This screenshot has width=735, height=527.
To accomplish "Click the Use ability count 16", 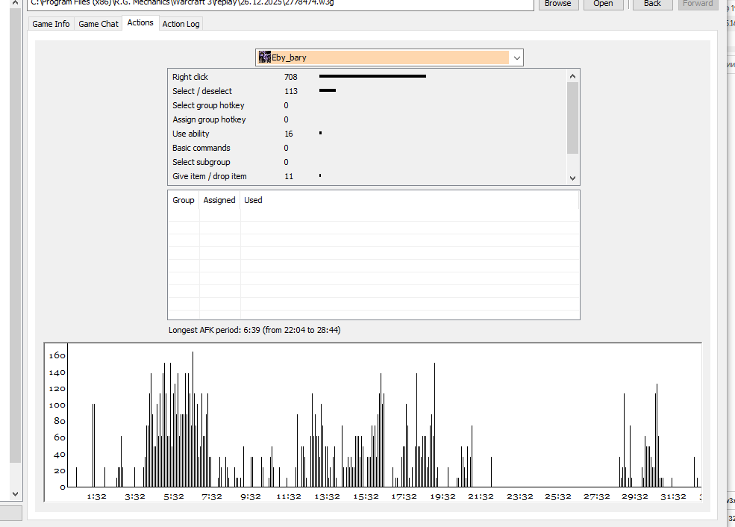I will point(288,134).
